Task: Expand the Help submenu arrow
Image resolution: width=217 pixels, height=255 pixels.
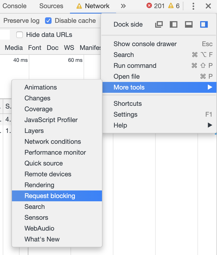Action: coord(210,125)
